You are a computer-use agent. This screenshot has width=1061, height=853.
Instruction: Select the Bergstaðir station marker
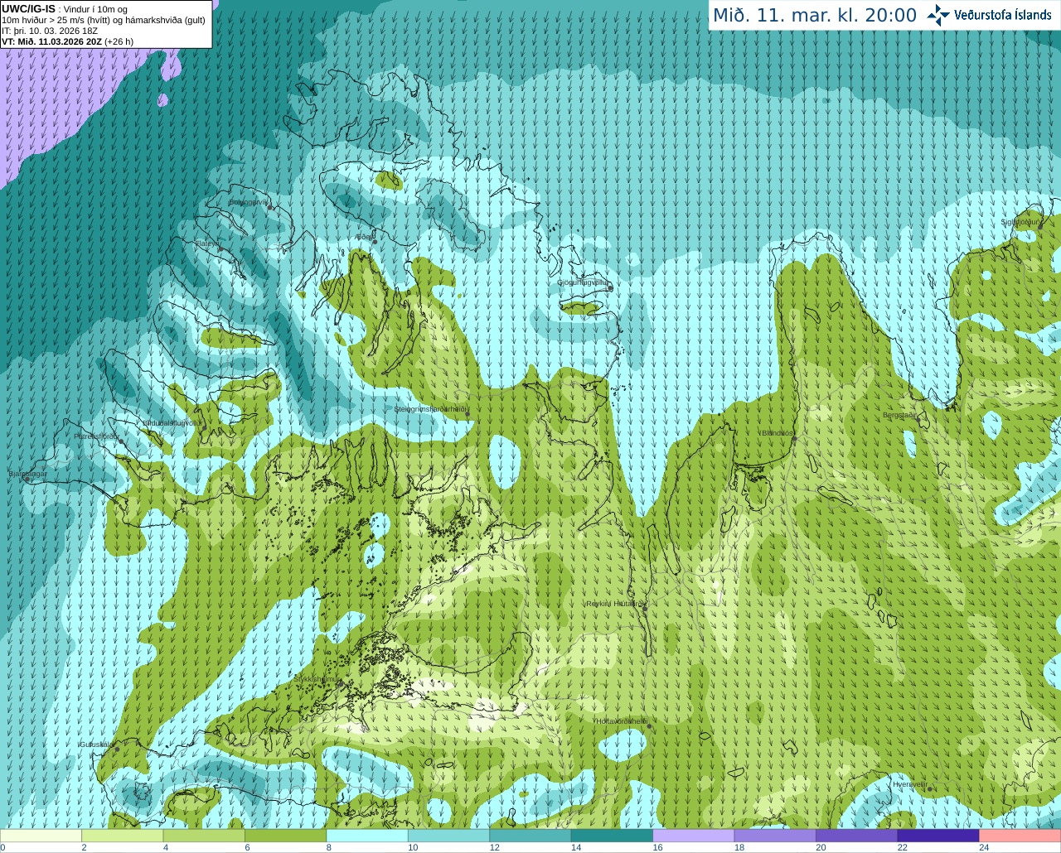pos(918,420)
